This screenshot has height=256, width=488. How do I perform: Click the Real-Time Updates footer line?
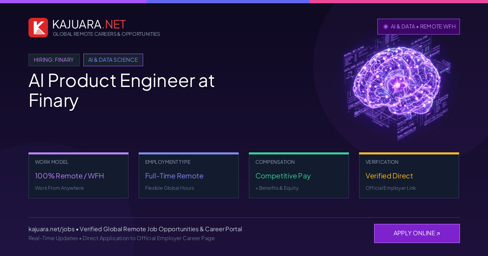pos(122,238)
